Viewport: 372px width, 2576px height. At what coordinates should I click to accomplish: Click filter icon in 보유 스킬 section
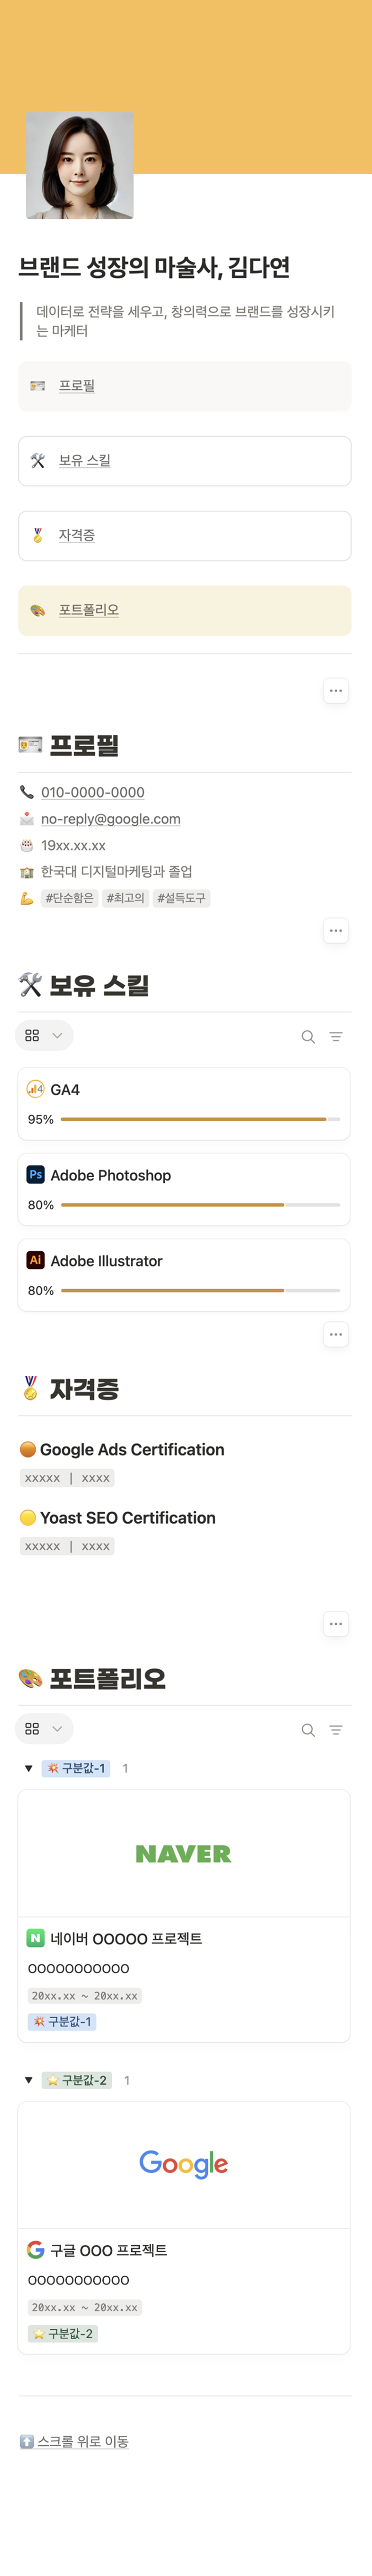pos(336,1037)
